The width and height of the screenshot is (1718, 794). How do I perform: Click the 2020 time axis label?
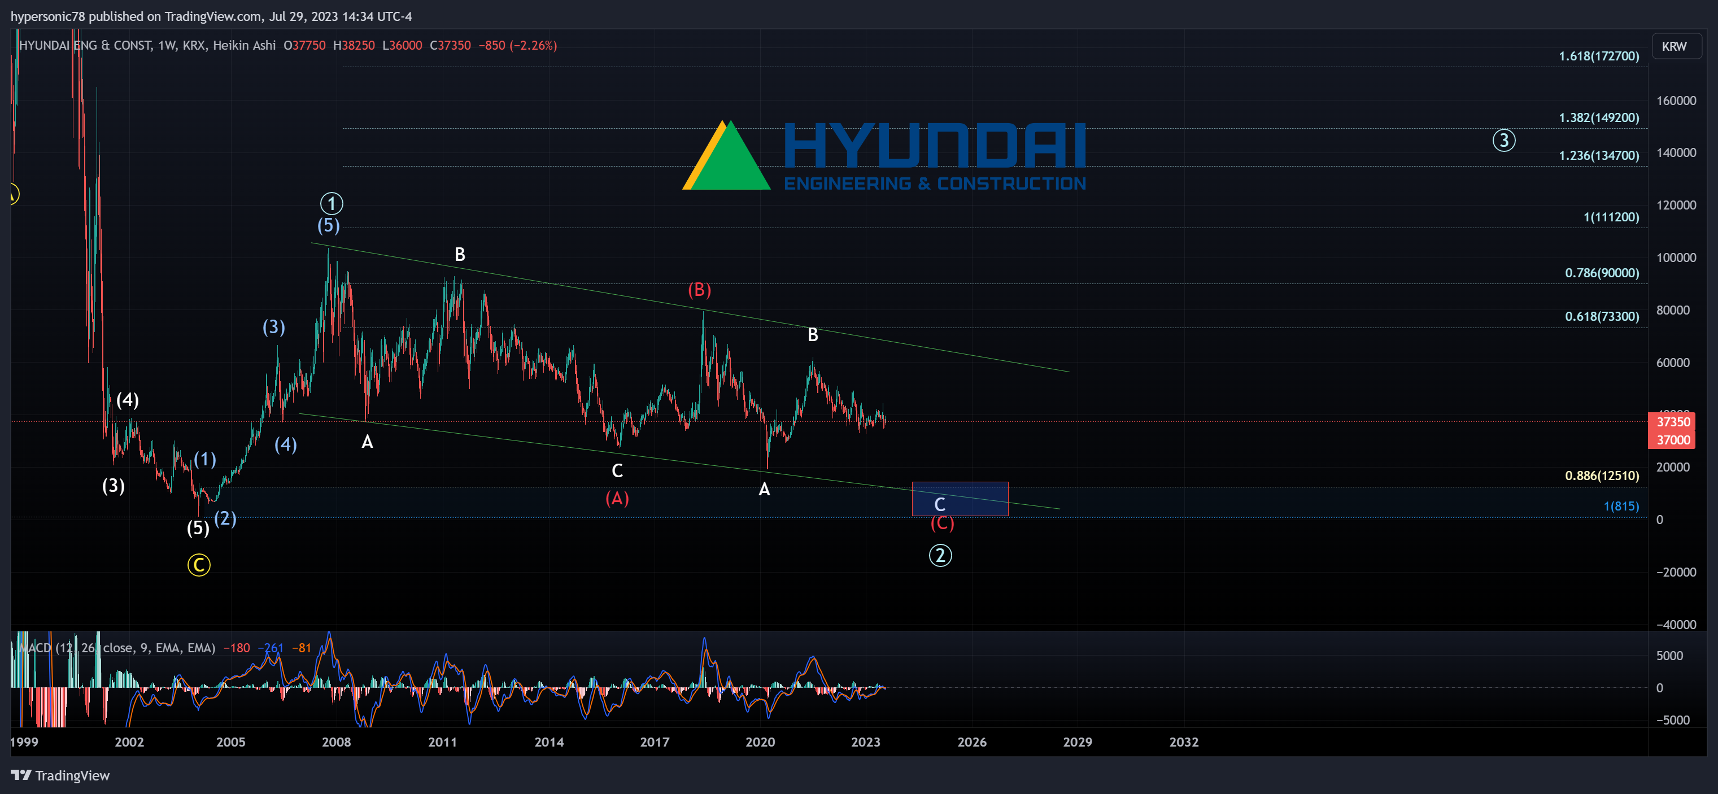coord(760,742)
